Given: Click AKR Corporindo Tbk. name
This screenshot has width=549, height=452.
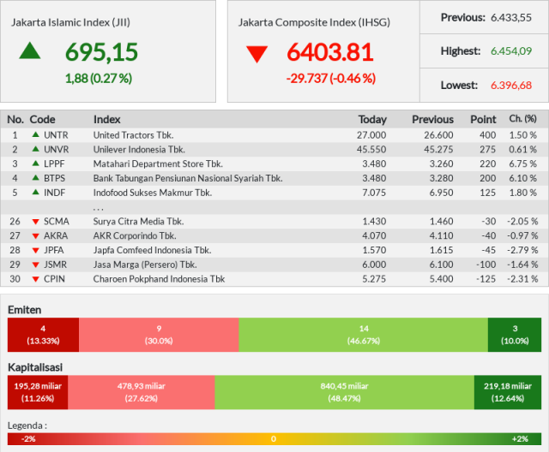Looking at the screenshot, I should pos(135,235).
